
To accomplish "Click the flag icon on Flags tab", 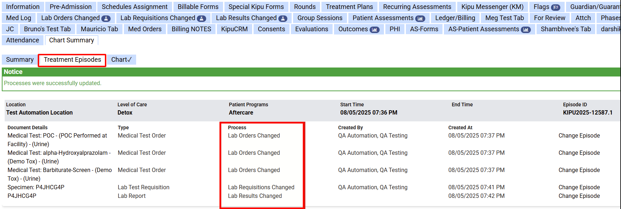I will coord(555,7).
